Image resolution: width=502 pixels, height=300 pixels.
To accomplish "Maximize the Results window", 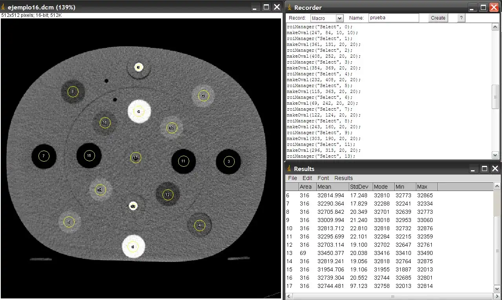I will pos(485,169).
